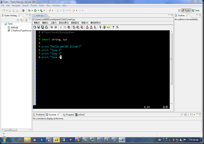Click the New Pydev project icon

coord(23,10)
